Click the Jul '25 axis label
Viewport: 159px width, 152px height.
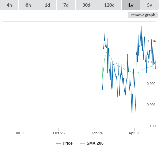(20, 133)
